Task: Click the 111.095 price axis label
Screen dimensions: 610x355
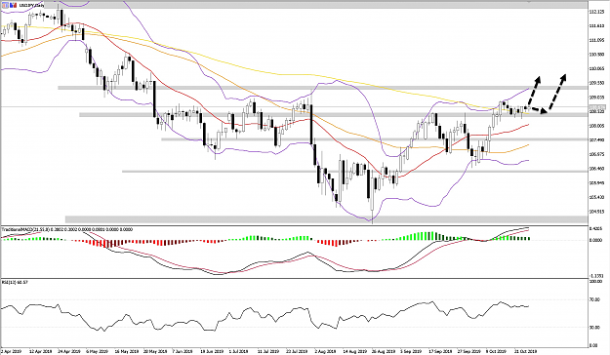Action: [x=596, y=40]
